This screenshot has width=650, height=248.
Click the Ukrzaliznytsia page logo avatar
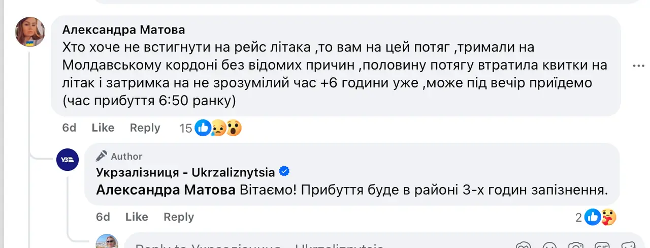pos(68,160)
